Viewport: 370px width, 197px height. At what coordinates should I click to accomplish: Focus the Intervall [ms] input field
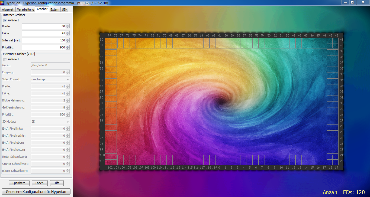pos(43,40)
